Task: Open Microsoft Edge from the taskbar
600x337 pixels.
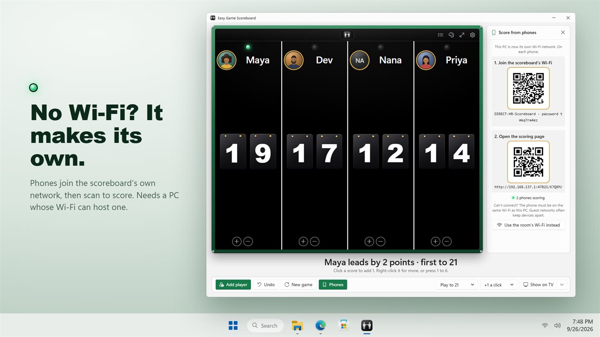Action: [x=321, y=325]
